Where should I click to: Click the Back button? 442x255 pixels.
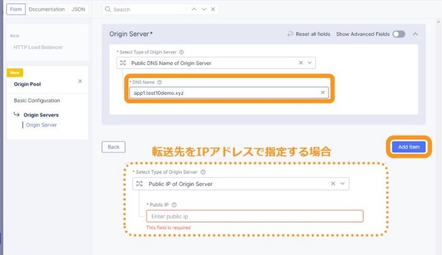(x=113, y=147)
